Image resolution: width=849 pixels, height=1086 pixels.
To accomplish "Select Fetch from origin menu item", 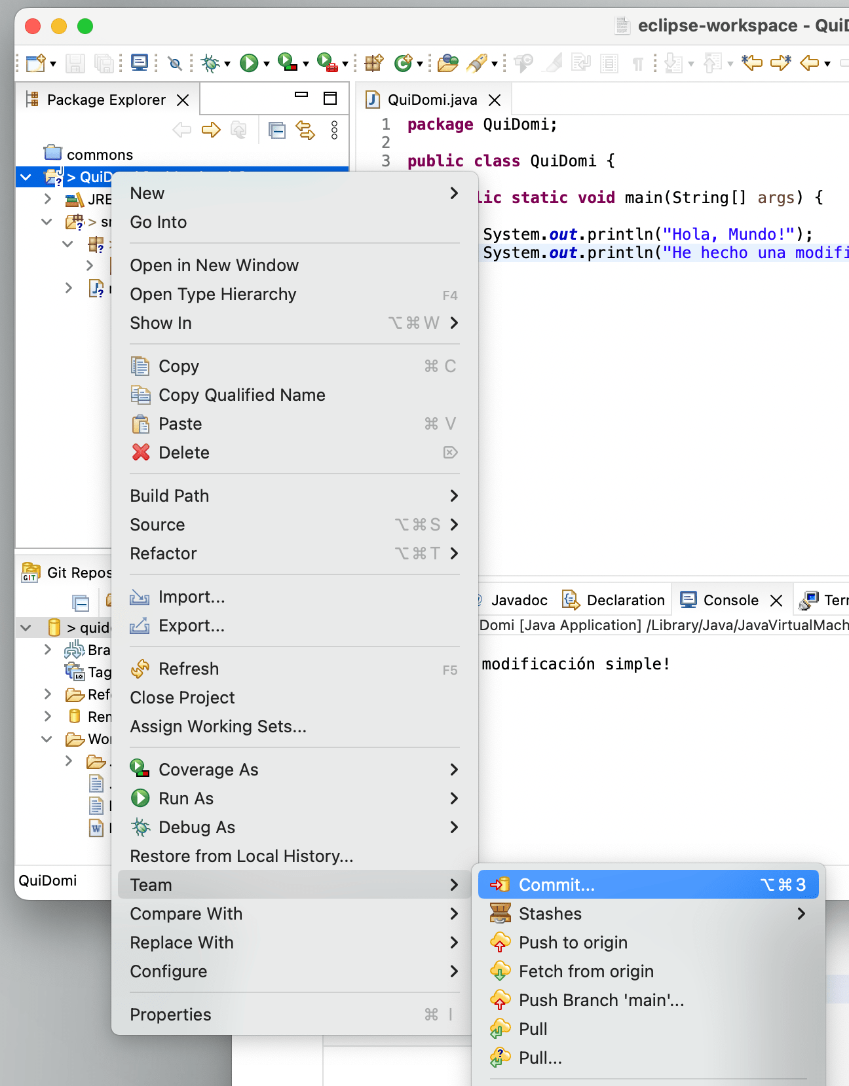I will [648, 971].
